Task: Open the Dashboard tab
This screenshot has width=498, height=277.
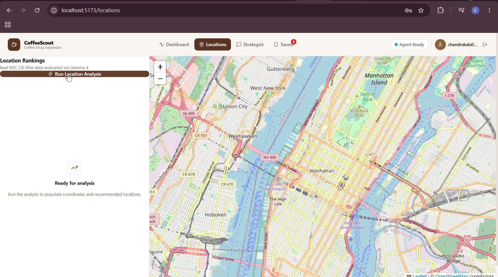Action: click(x=174, y=45)
